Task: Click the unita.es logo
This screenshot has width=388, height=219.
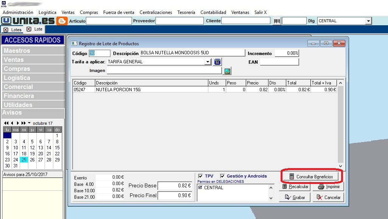Action: [28, 21]
